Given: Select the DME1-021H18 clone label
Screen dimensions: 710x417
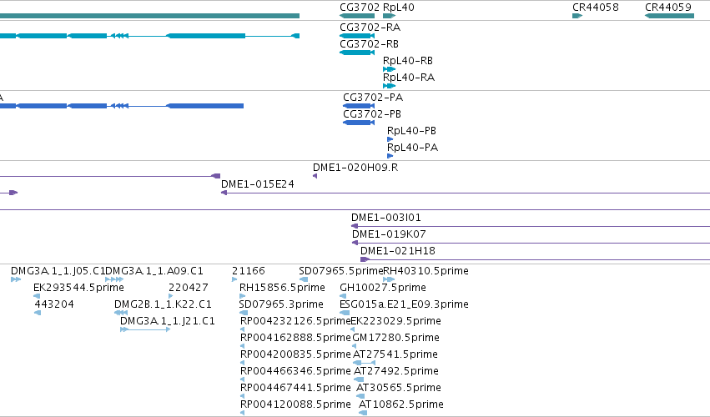Looking at the screenshot, I should [x=398, y=251].
